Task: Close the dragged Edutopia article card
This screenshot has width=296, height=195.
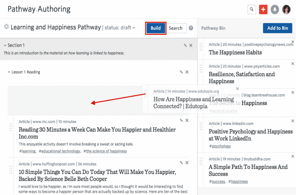Action: [x=238, y=88]
